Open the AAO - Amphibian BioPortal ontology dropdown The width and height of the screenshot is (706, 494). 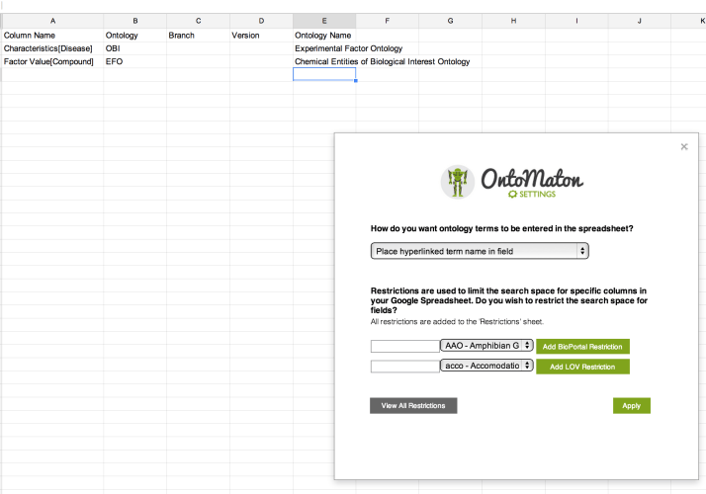coord(486,346)
